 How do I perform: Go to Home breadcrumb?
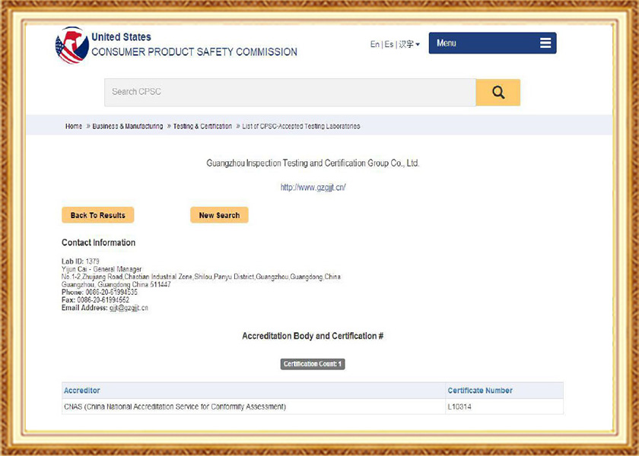pyautogui.click(x=73, y=126)
